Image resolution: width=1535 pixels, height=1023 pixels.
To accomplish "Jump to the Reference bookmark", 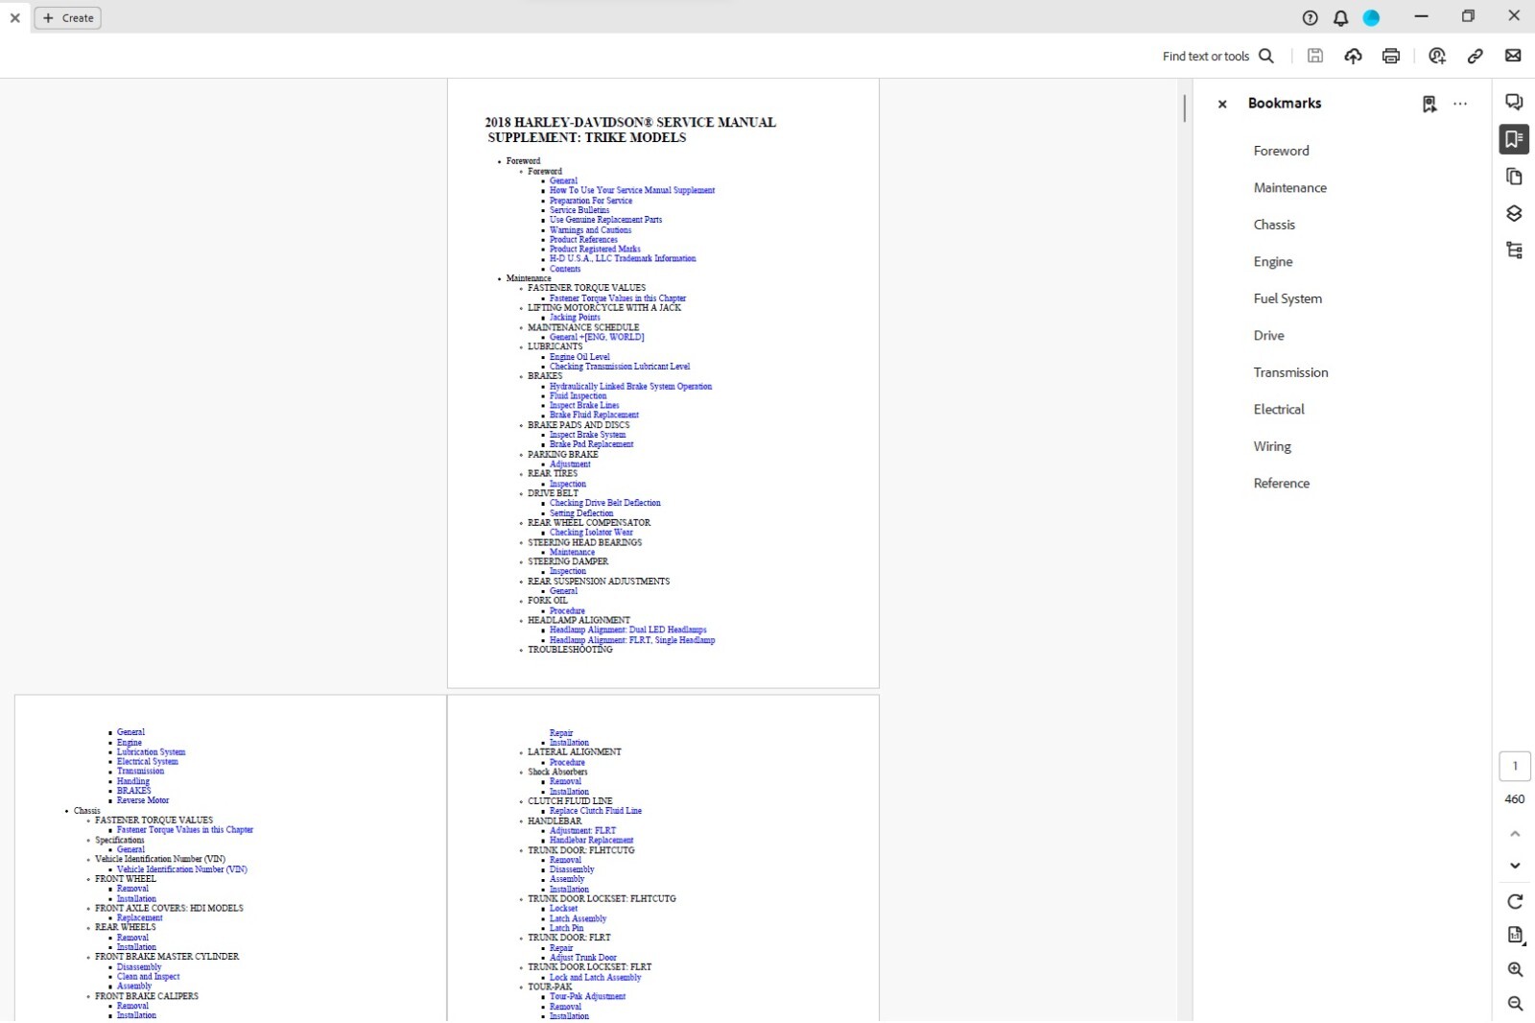I will pos(1281,484).
